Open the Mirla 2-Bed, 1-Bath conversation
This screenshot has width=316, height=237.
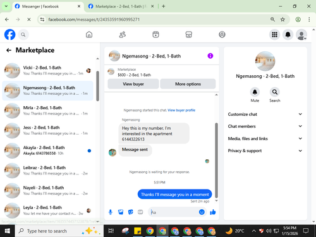coord(47,111)
